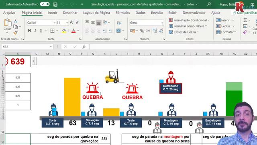Screen dimensions: 257x145
Task: Toggle the Bottom Align icon
Action: tap(98, 23)
